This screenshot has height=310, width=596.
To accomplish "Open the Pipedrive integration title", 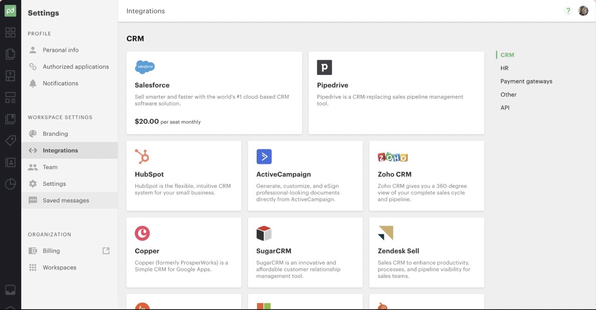I will 332,85.
